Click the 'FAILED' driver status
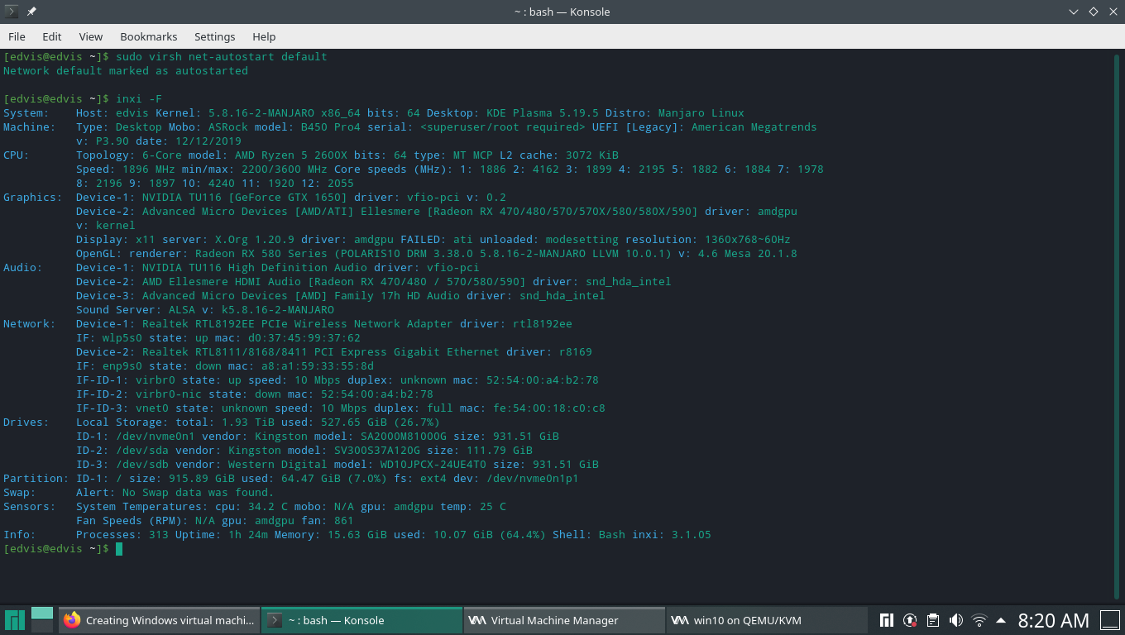 [420, 240]
